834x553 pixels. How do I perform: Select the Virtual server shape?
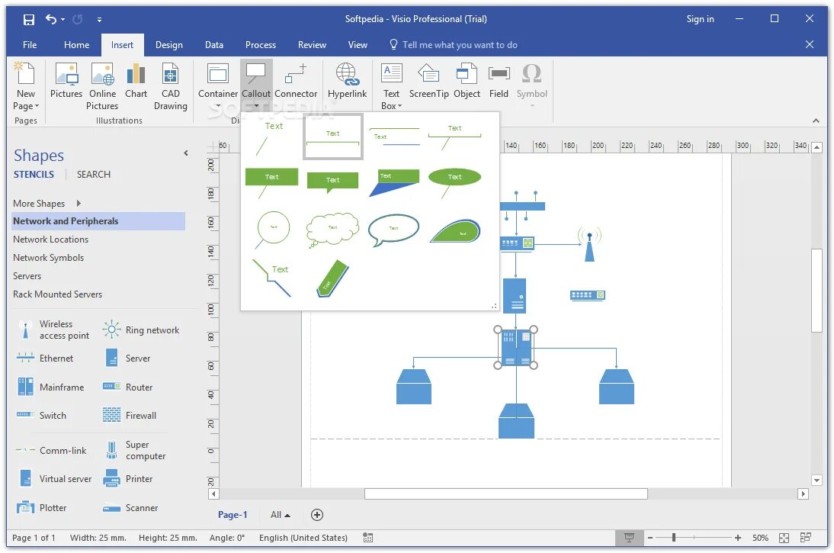pos(54,478)
